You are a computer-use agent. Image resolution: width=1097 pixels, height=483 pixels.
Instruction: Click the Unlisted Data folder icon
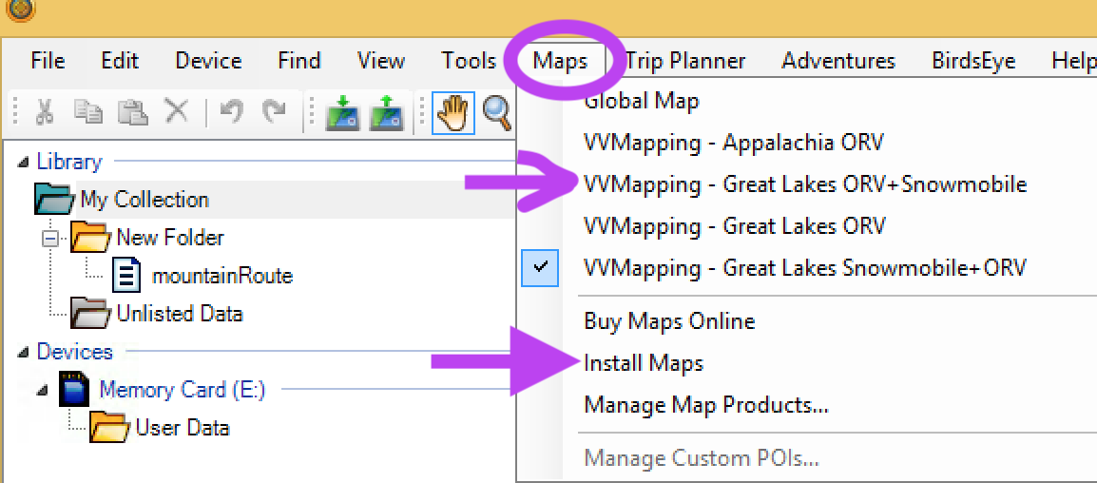[89, 313]
